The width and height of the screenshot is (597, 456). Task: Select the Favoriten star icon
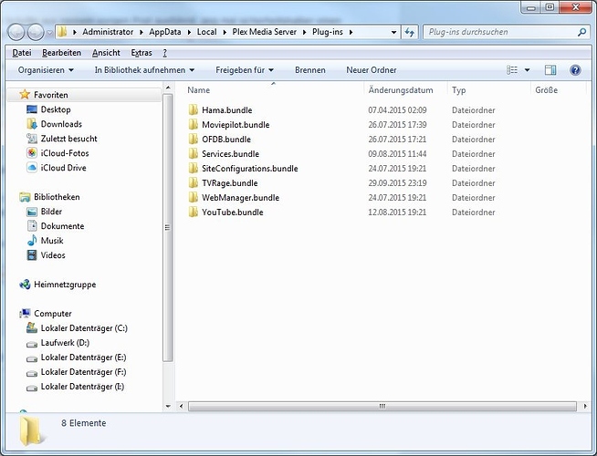(x=25, y=94)
